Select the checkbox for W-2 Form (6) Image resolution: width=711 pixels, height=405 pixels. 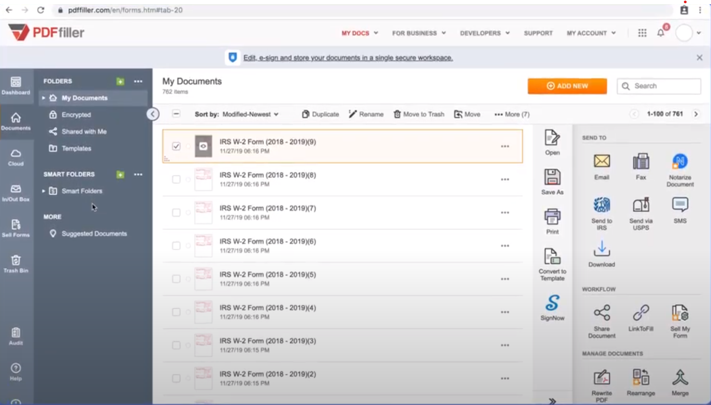coord(176,245)
